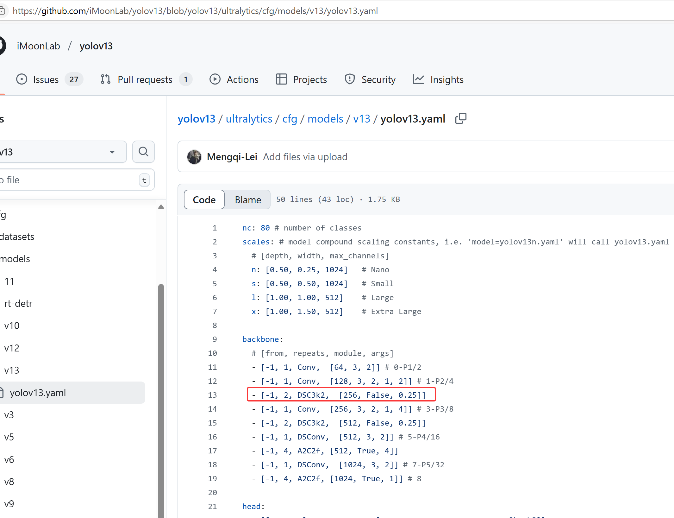Click the file search magnifier icon
Image resolution: width=674 pixels, height=518 pixels.
(143, 152)
